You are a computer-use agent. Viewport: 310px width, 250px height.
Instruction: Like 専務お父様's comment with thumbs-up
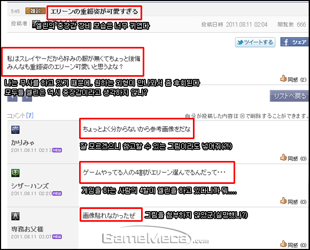tap(283, 244)
